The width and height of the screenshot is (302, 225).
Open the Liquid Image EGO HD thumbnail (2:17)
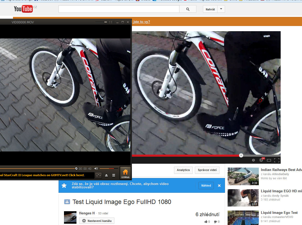243,198
